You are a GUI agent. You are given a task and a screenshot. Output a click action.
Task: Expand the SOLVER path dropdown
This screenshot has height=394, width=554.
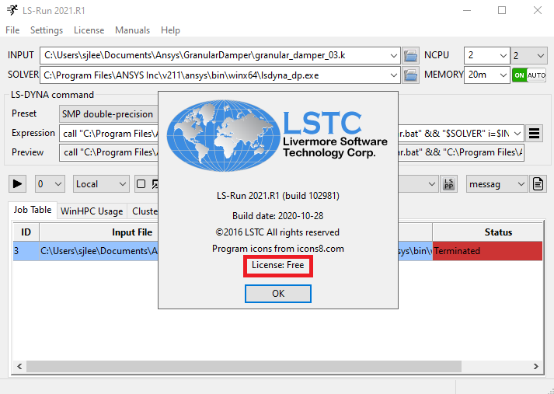pyautogui.click(x=393, y=75)
